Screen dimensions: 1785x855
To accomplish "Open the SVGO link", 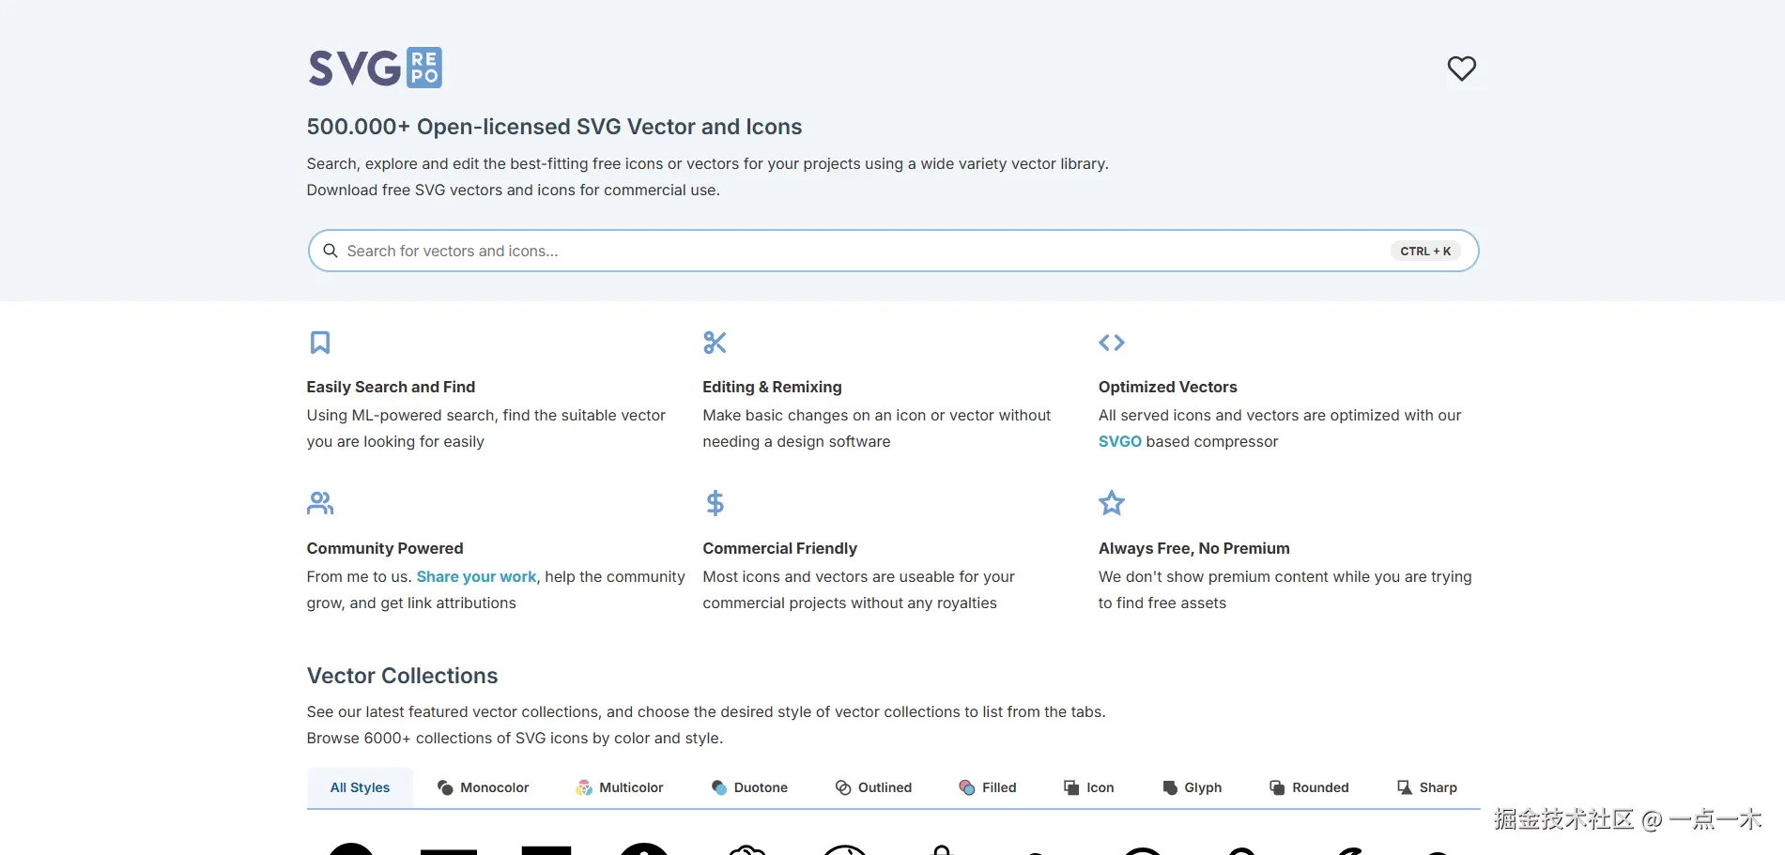I will (x=1119, y=441).
